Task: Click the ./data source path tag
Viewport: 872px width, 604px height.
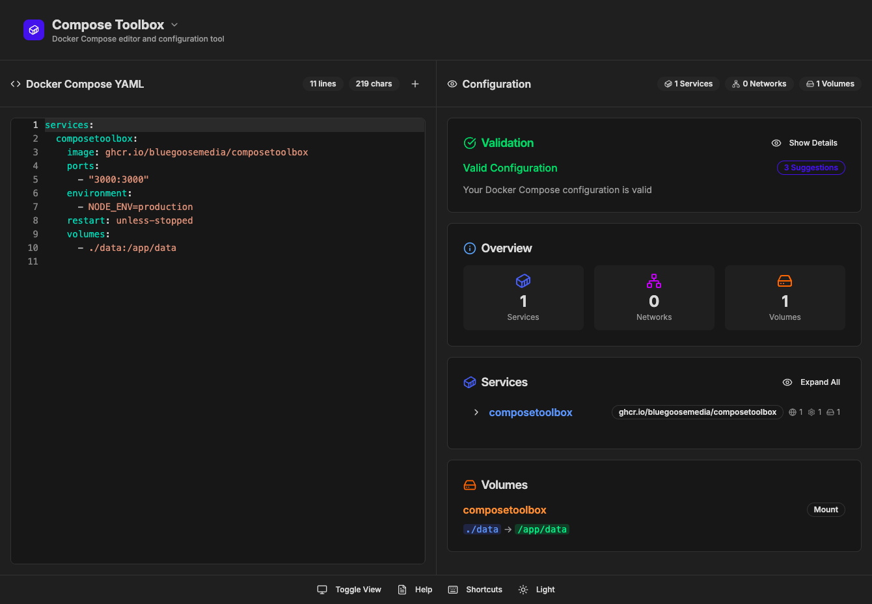Action: 482,529
